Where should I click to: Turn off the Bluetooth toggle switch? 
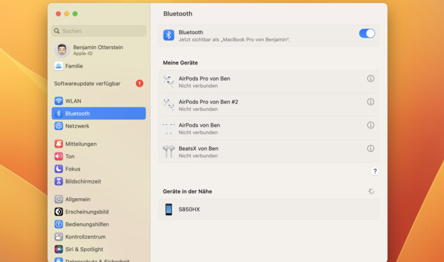[367, 34]
